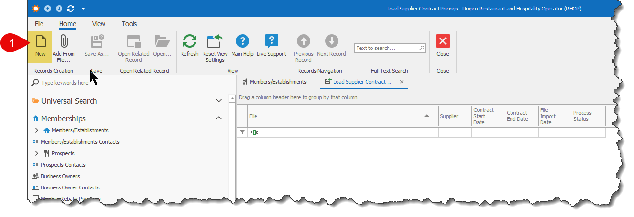Viewport: 634px width, 217px height.
Task: Open the quick access toolbar dropdown arrow
Action: (83, 9)
